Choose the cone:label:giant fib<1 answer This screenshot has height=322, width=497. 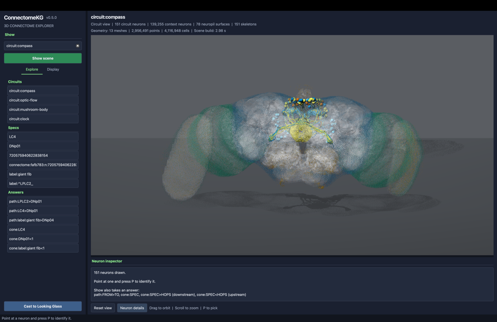(x=43, y=248)
